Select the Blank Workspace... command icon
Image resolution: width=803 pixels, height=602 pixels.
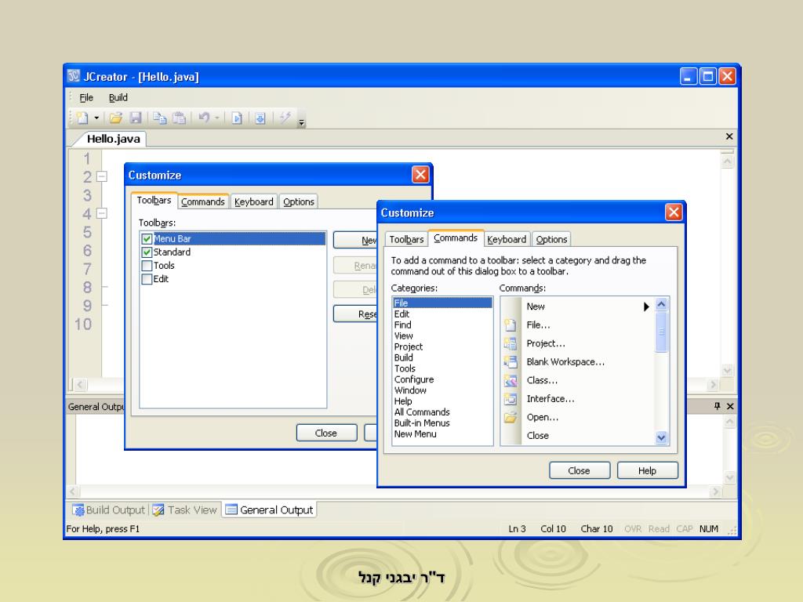pos(510,362)
